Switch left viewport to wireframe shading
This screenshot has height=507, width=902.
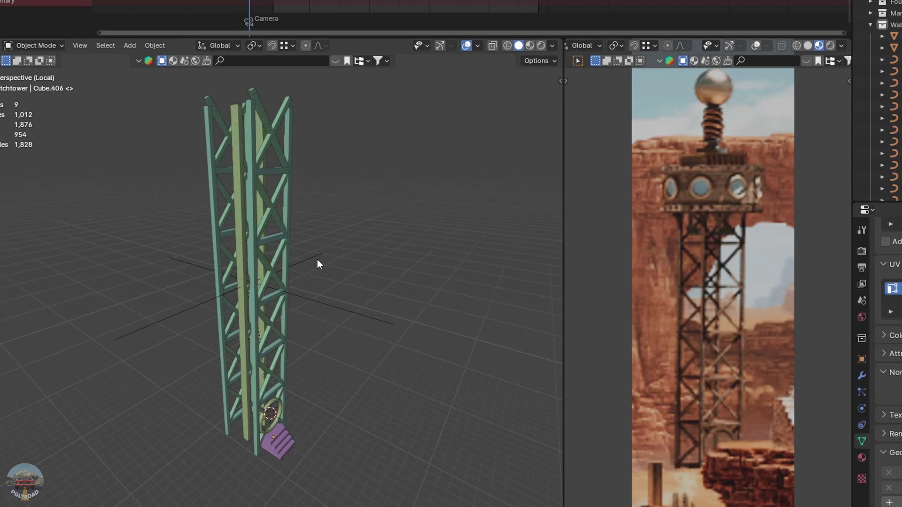[507, 46]
